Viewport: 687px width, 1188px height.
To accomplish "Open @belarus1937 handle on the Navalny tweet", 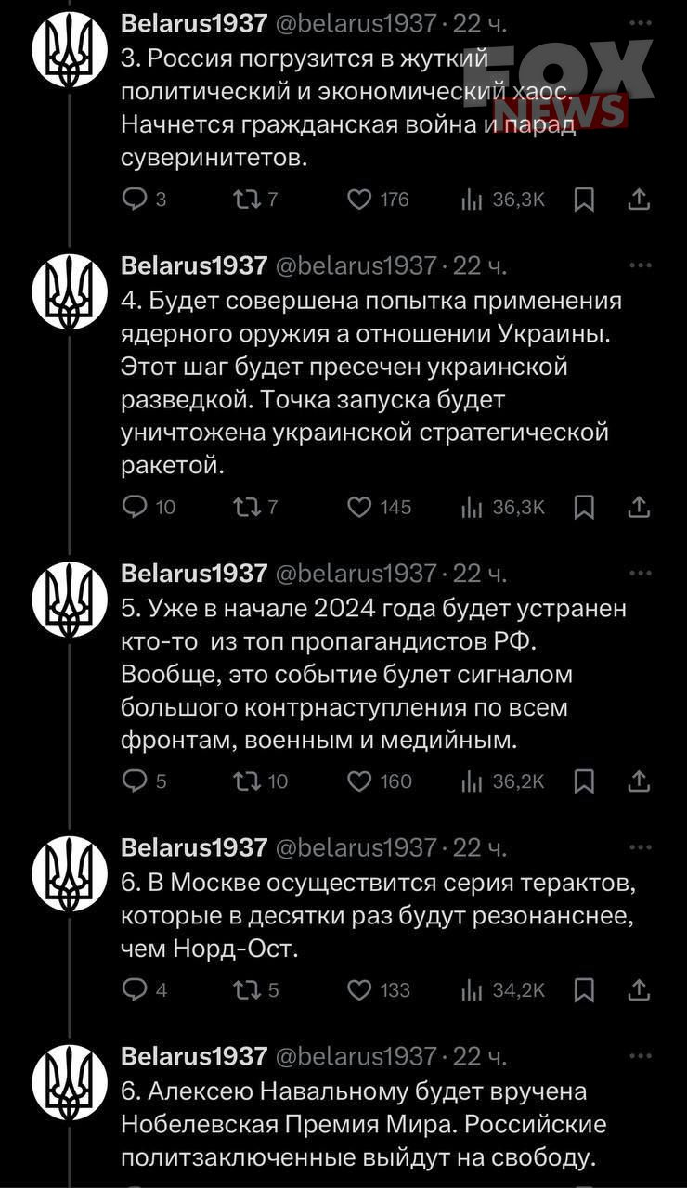I will click(356, 1056).
